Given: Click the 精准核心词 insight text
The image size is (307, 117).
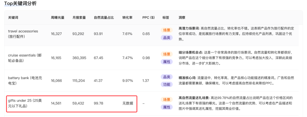Looking at the screenshot, I should click(x=236, y=81).
